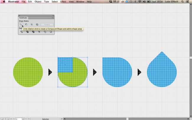Apply Minus Front in Pathfinder panel

point(26,25)
